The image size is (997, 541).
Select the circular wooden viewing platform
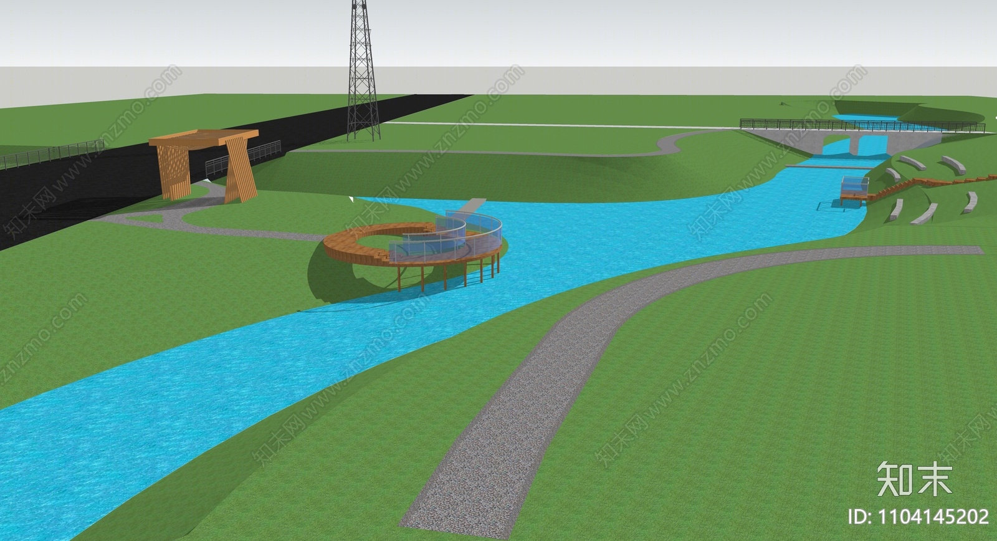click(x=413, y=250)
